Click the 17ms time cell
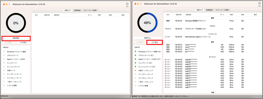This screenshot has width=263, height=99. click(x=231, y=21)
